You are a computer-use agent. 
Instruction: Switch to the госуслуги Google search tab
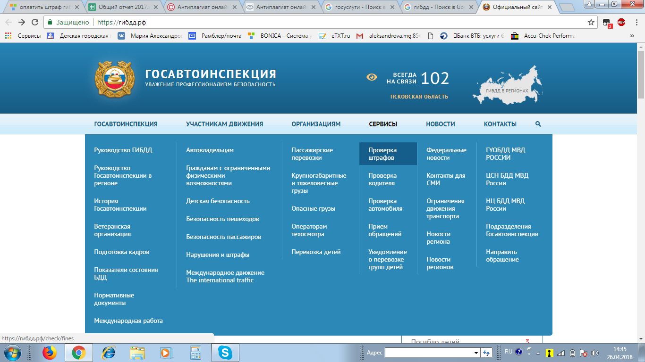pyautogui.click(x=361, y=7)
